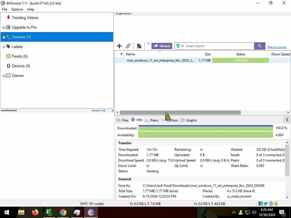Expand the Torrents (1) tree node
291x218 pixels.
[x=4, y=37]
